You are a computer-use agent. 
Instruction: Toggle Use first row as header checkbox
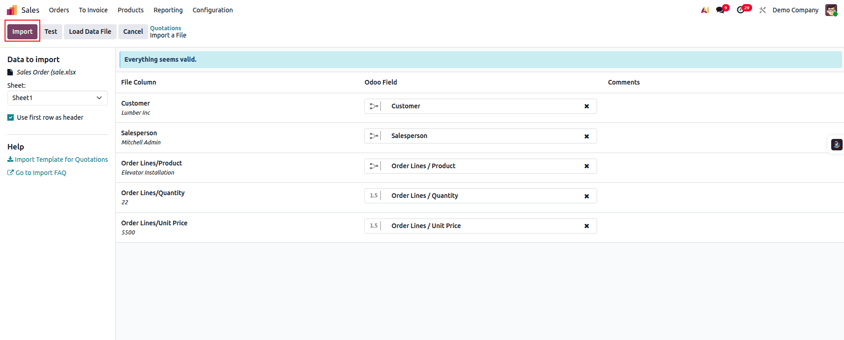pyautogui.click(x=11, y=117)
